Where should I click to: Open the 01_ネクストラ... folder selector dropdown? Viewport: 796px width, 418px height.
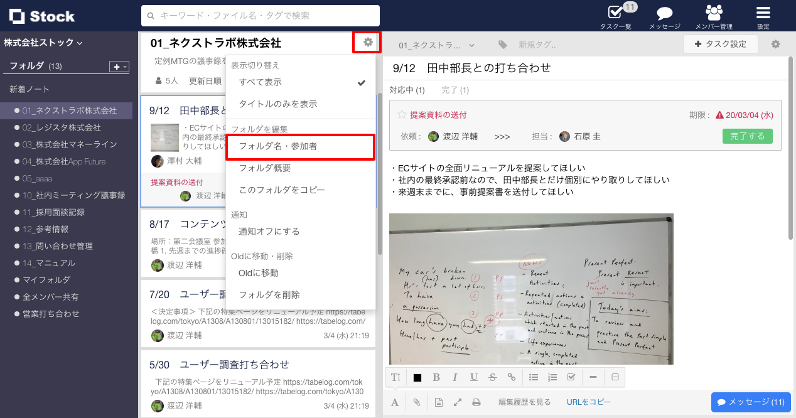[436, 45]
